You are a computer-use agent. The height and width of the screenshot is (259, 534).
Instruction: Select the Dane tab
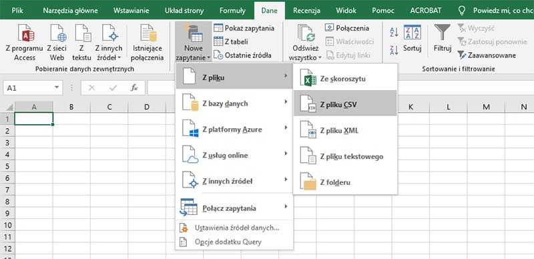point(270,11)
